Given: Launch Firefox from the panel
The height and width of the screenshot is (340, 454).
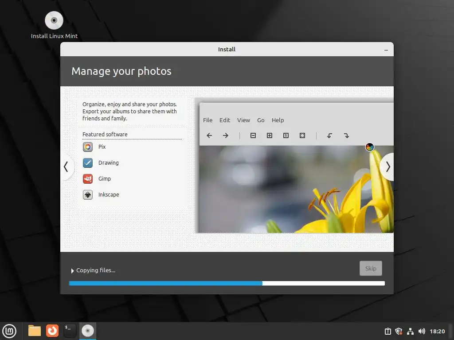Looking at the screenshot, I should (52, 331).
